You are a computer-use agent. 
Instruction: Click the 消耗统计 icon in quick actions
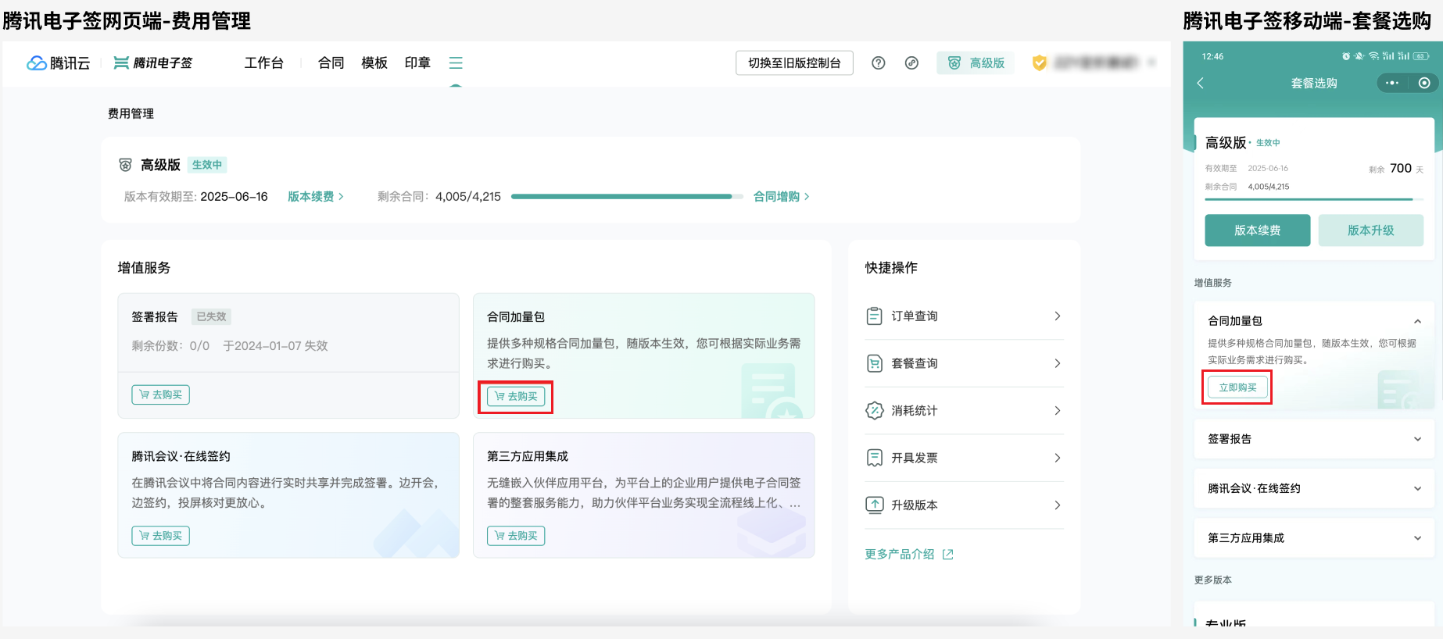(x=875, y=411)
